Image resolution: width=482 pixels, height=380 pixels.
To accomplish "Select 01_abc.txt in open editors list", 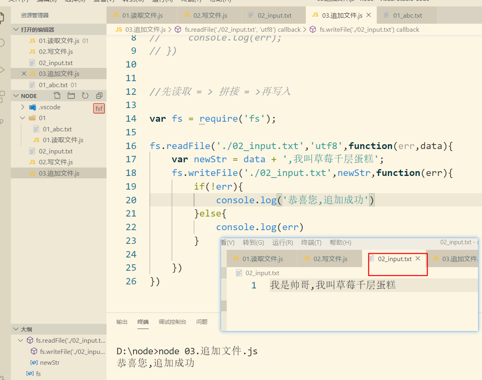I will (58, 85).
